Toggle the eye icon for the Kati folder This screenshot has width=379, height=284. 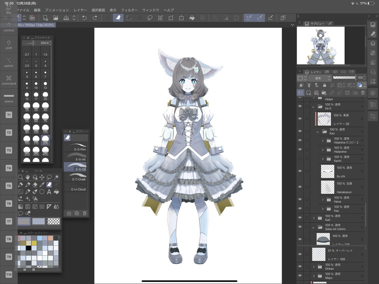300,218
